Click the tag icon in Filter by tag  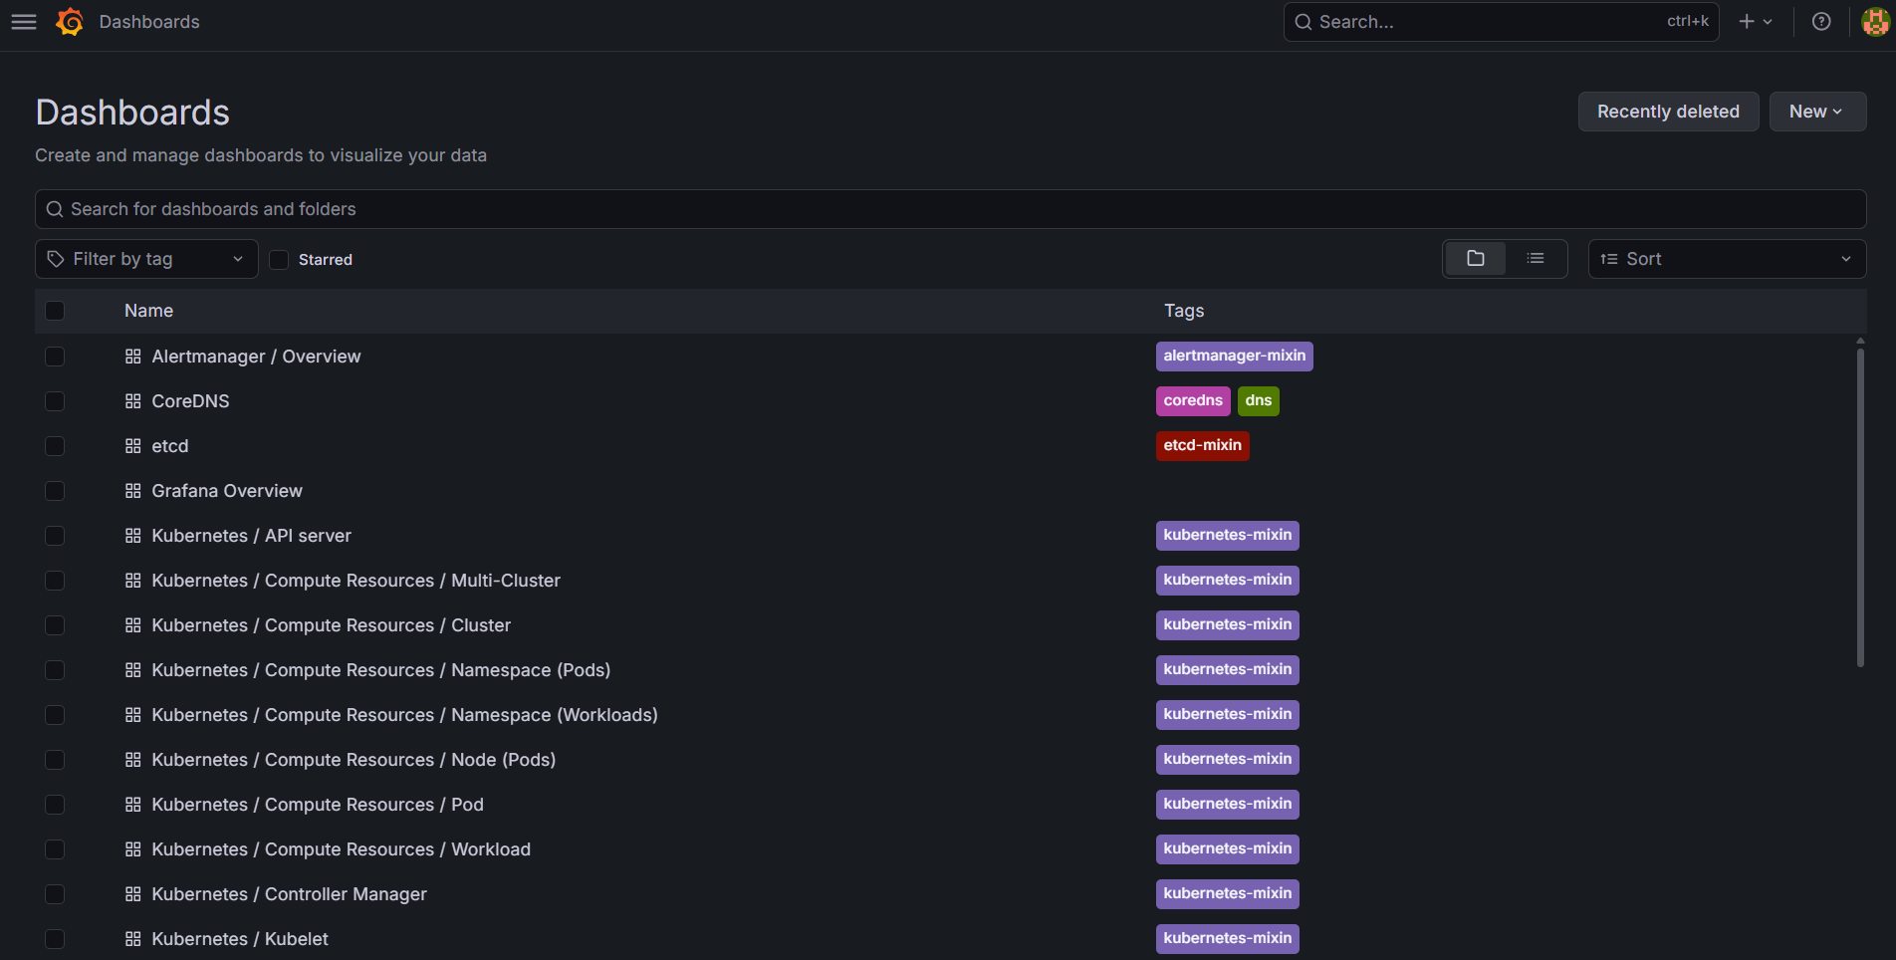pyautogui.click(x=56, y=259)
